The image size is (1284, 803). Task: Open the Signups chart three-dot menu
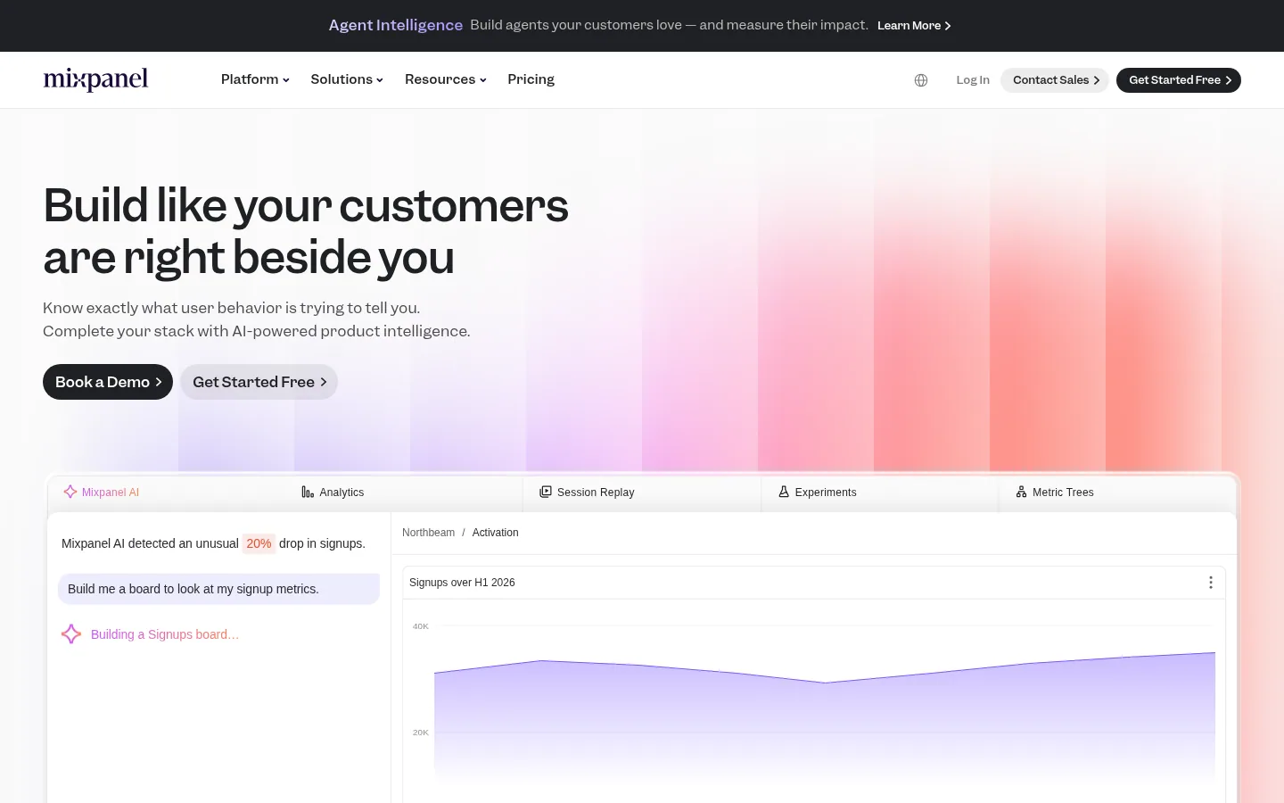click(1211, 583)
